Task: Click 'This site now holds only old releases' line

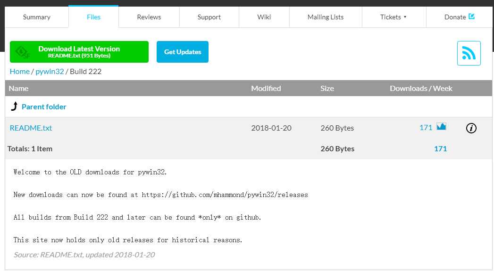Action: point(128,240)
